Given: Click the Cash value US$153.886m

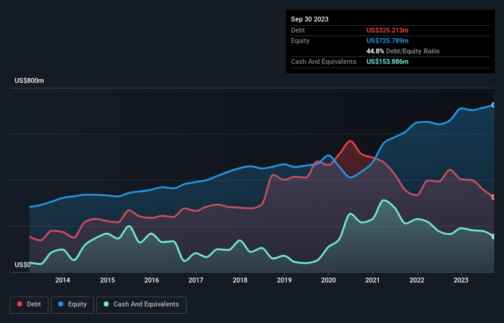Looking at the screenshot, I should click(387, 61).
